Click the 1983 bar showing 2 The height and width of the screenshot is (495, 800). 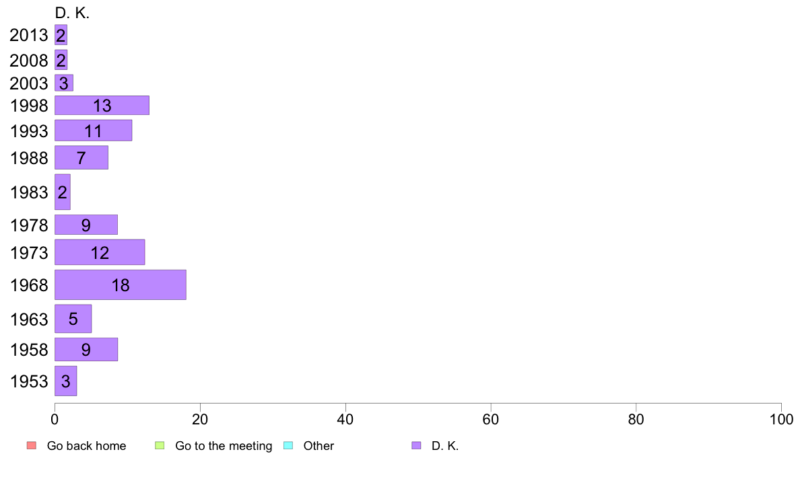tap(63, 192)
